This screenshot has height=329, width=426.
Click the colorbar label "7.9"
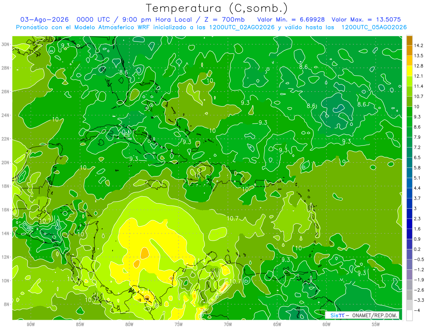click(x=417, y=137)
